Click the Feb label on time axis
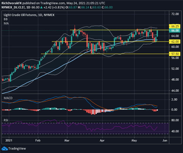 click(x=38, y=140)
